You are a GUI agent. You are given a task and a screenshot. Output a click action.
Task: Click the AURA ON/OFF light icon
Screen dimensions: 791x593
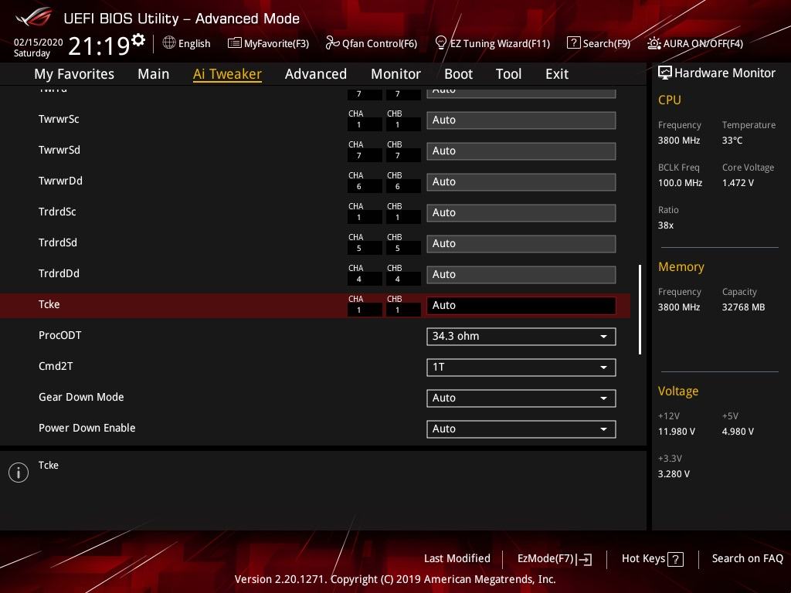tap(654, 43)
